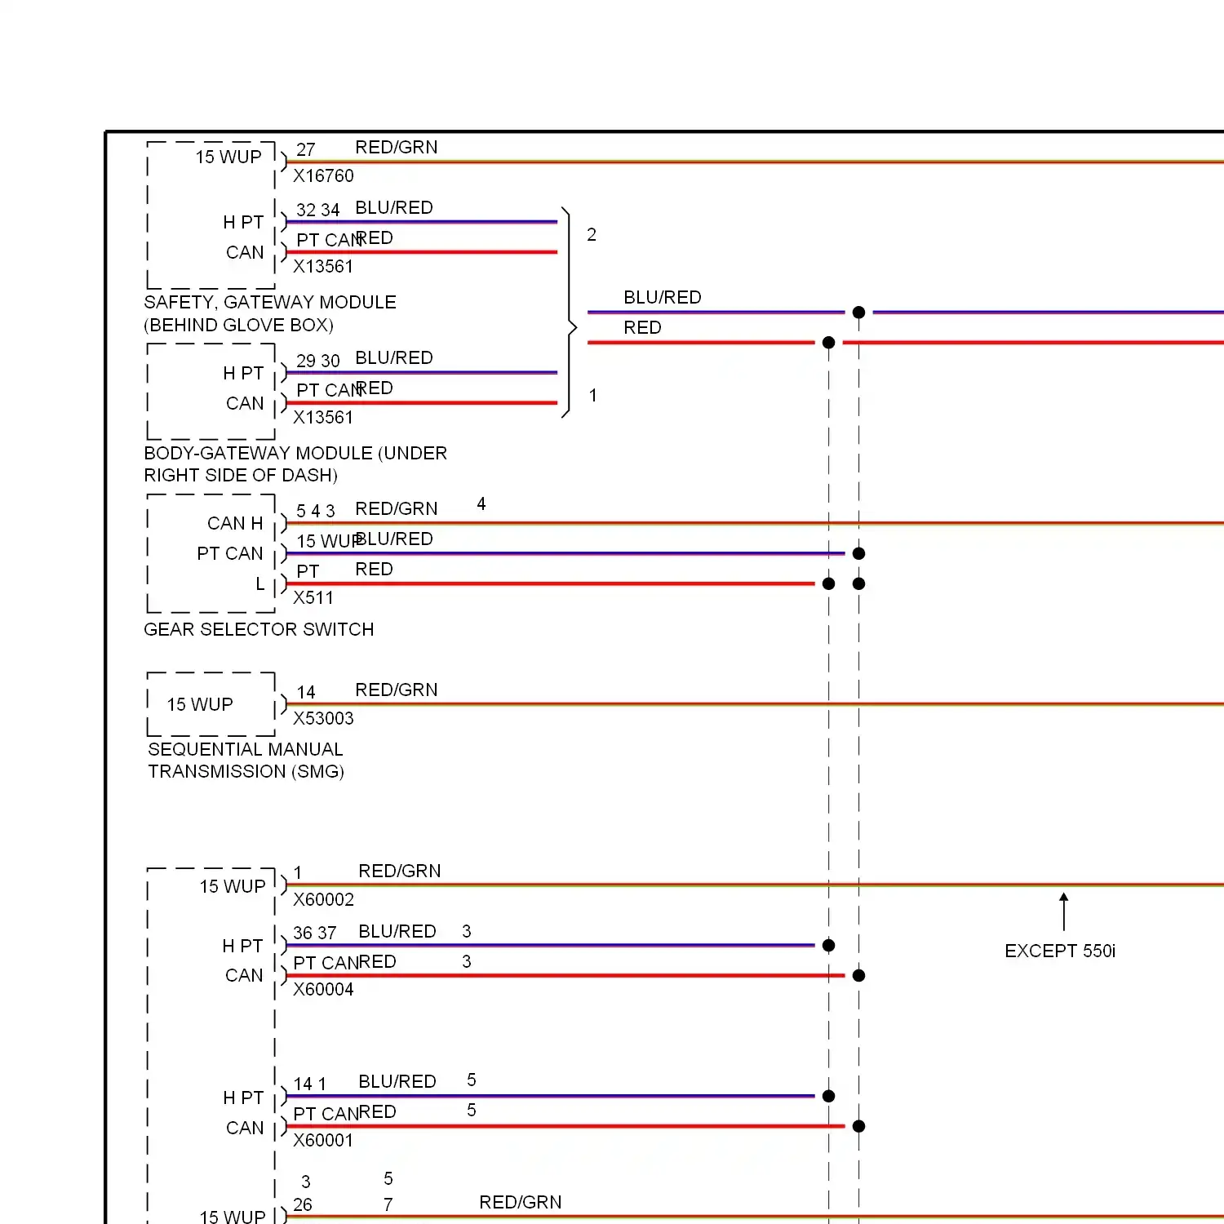Click the RED/GRN label above X60002
The height and width of the screenshot is (1224, 1224).
point(400,871)
